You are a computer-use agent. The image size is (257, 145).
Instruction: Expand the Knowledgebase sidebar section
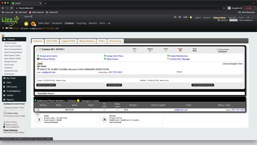tap(14, 91)
